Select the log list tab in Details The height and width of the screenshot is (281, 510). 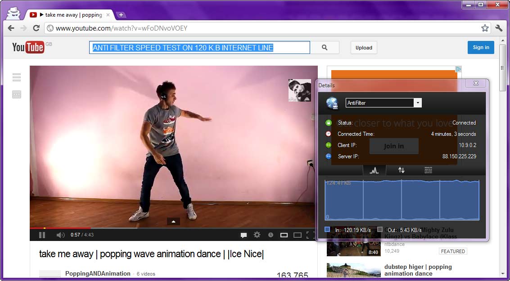[x=429, y=170]
